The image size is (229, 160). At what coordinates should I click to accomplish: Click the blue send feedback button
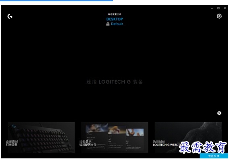click(x=214, y=156)
